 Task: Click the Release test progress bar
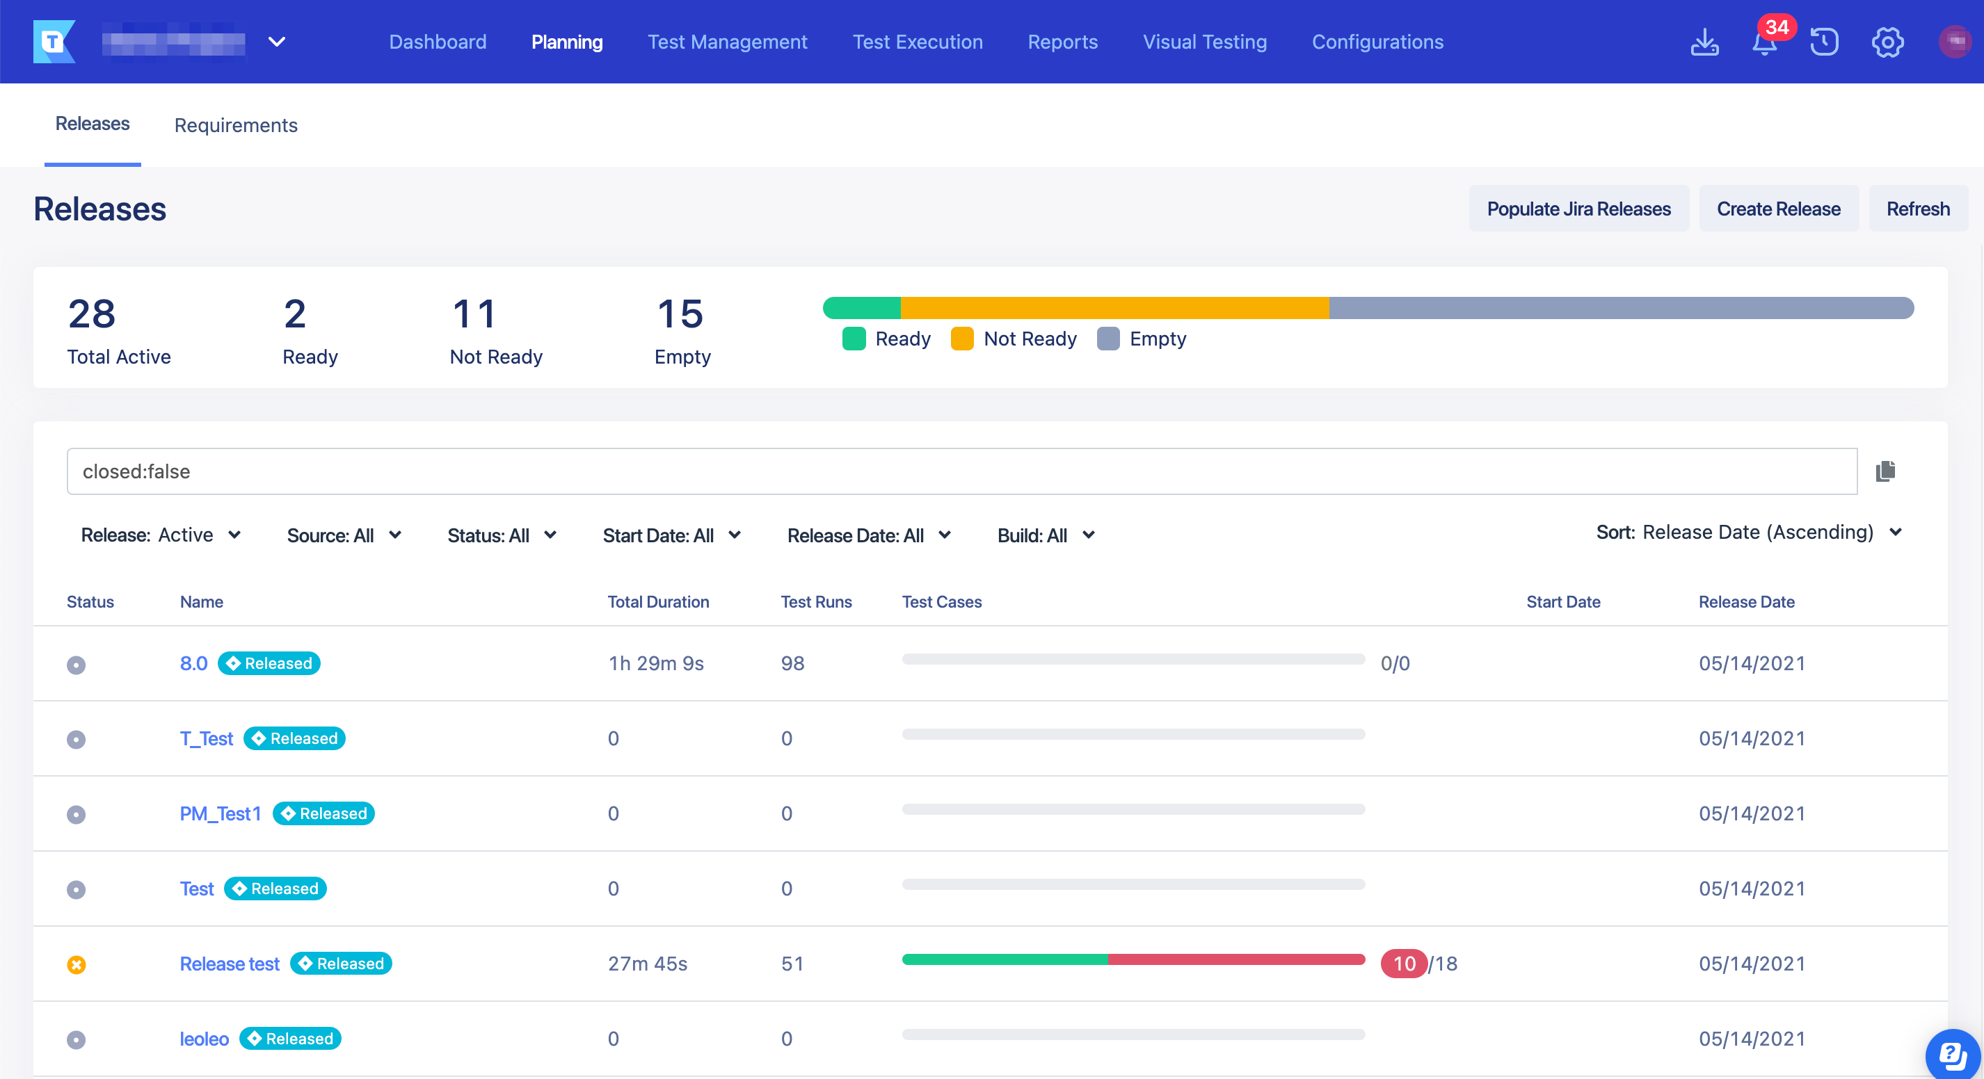pos(1133,959)
